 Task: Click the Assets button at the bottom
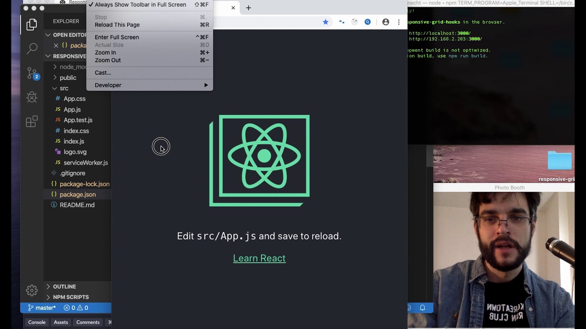tap(61, 322)
